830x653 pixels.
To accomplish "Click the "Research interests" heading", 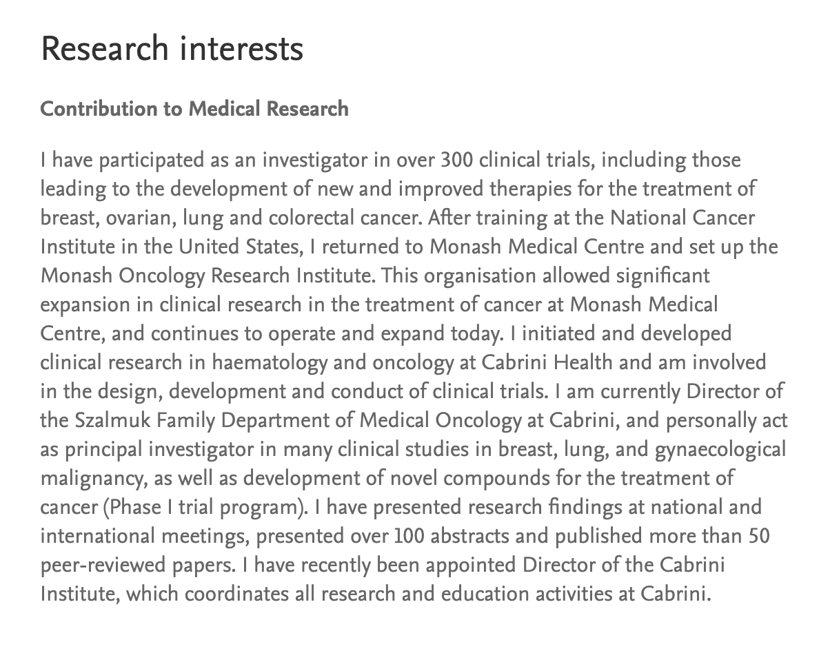I will click(x=172, y=50).
